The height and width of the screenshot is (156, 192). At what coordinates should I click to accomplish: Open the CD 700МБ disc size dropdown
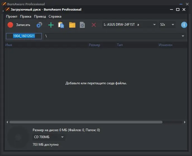(x=49, y=137)
